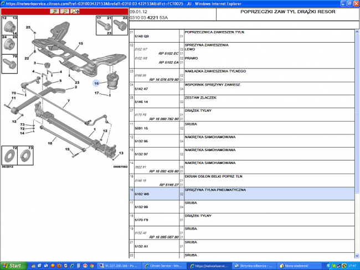Viewport: 360px width, 270px height.
Task: Select part number 5132 97
Action: [141, 154]
